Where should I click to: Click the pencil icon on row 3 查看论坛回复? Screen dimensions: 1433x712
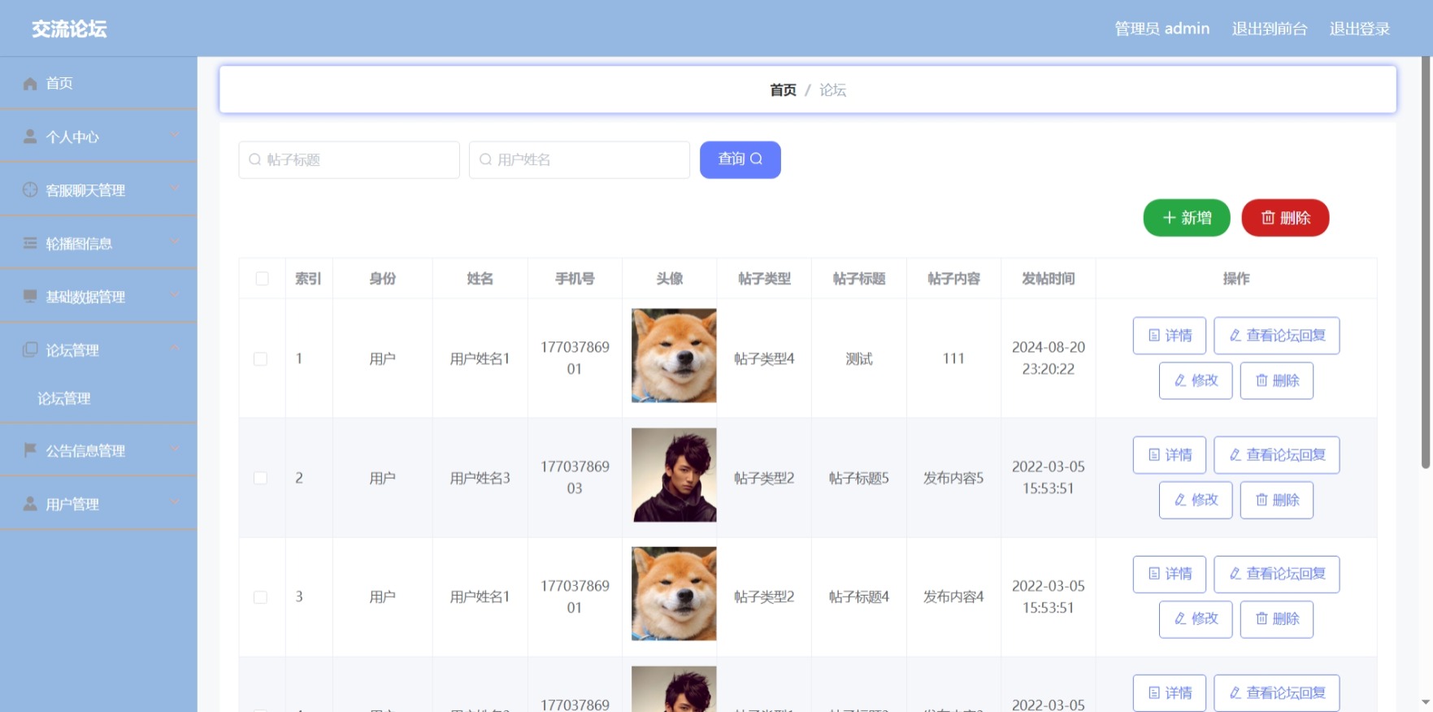pos(1235,574)
